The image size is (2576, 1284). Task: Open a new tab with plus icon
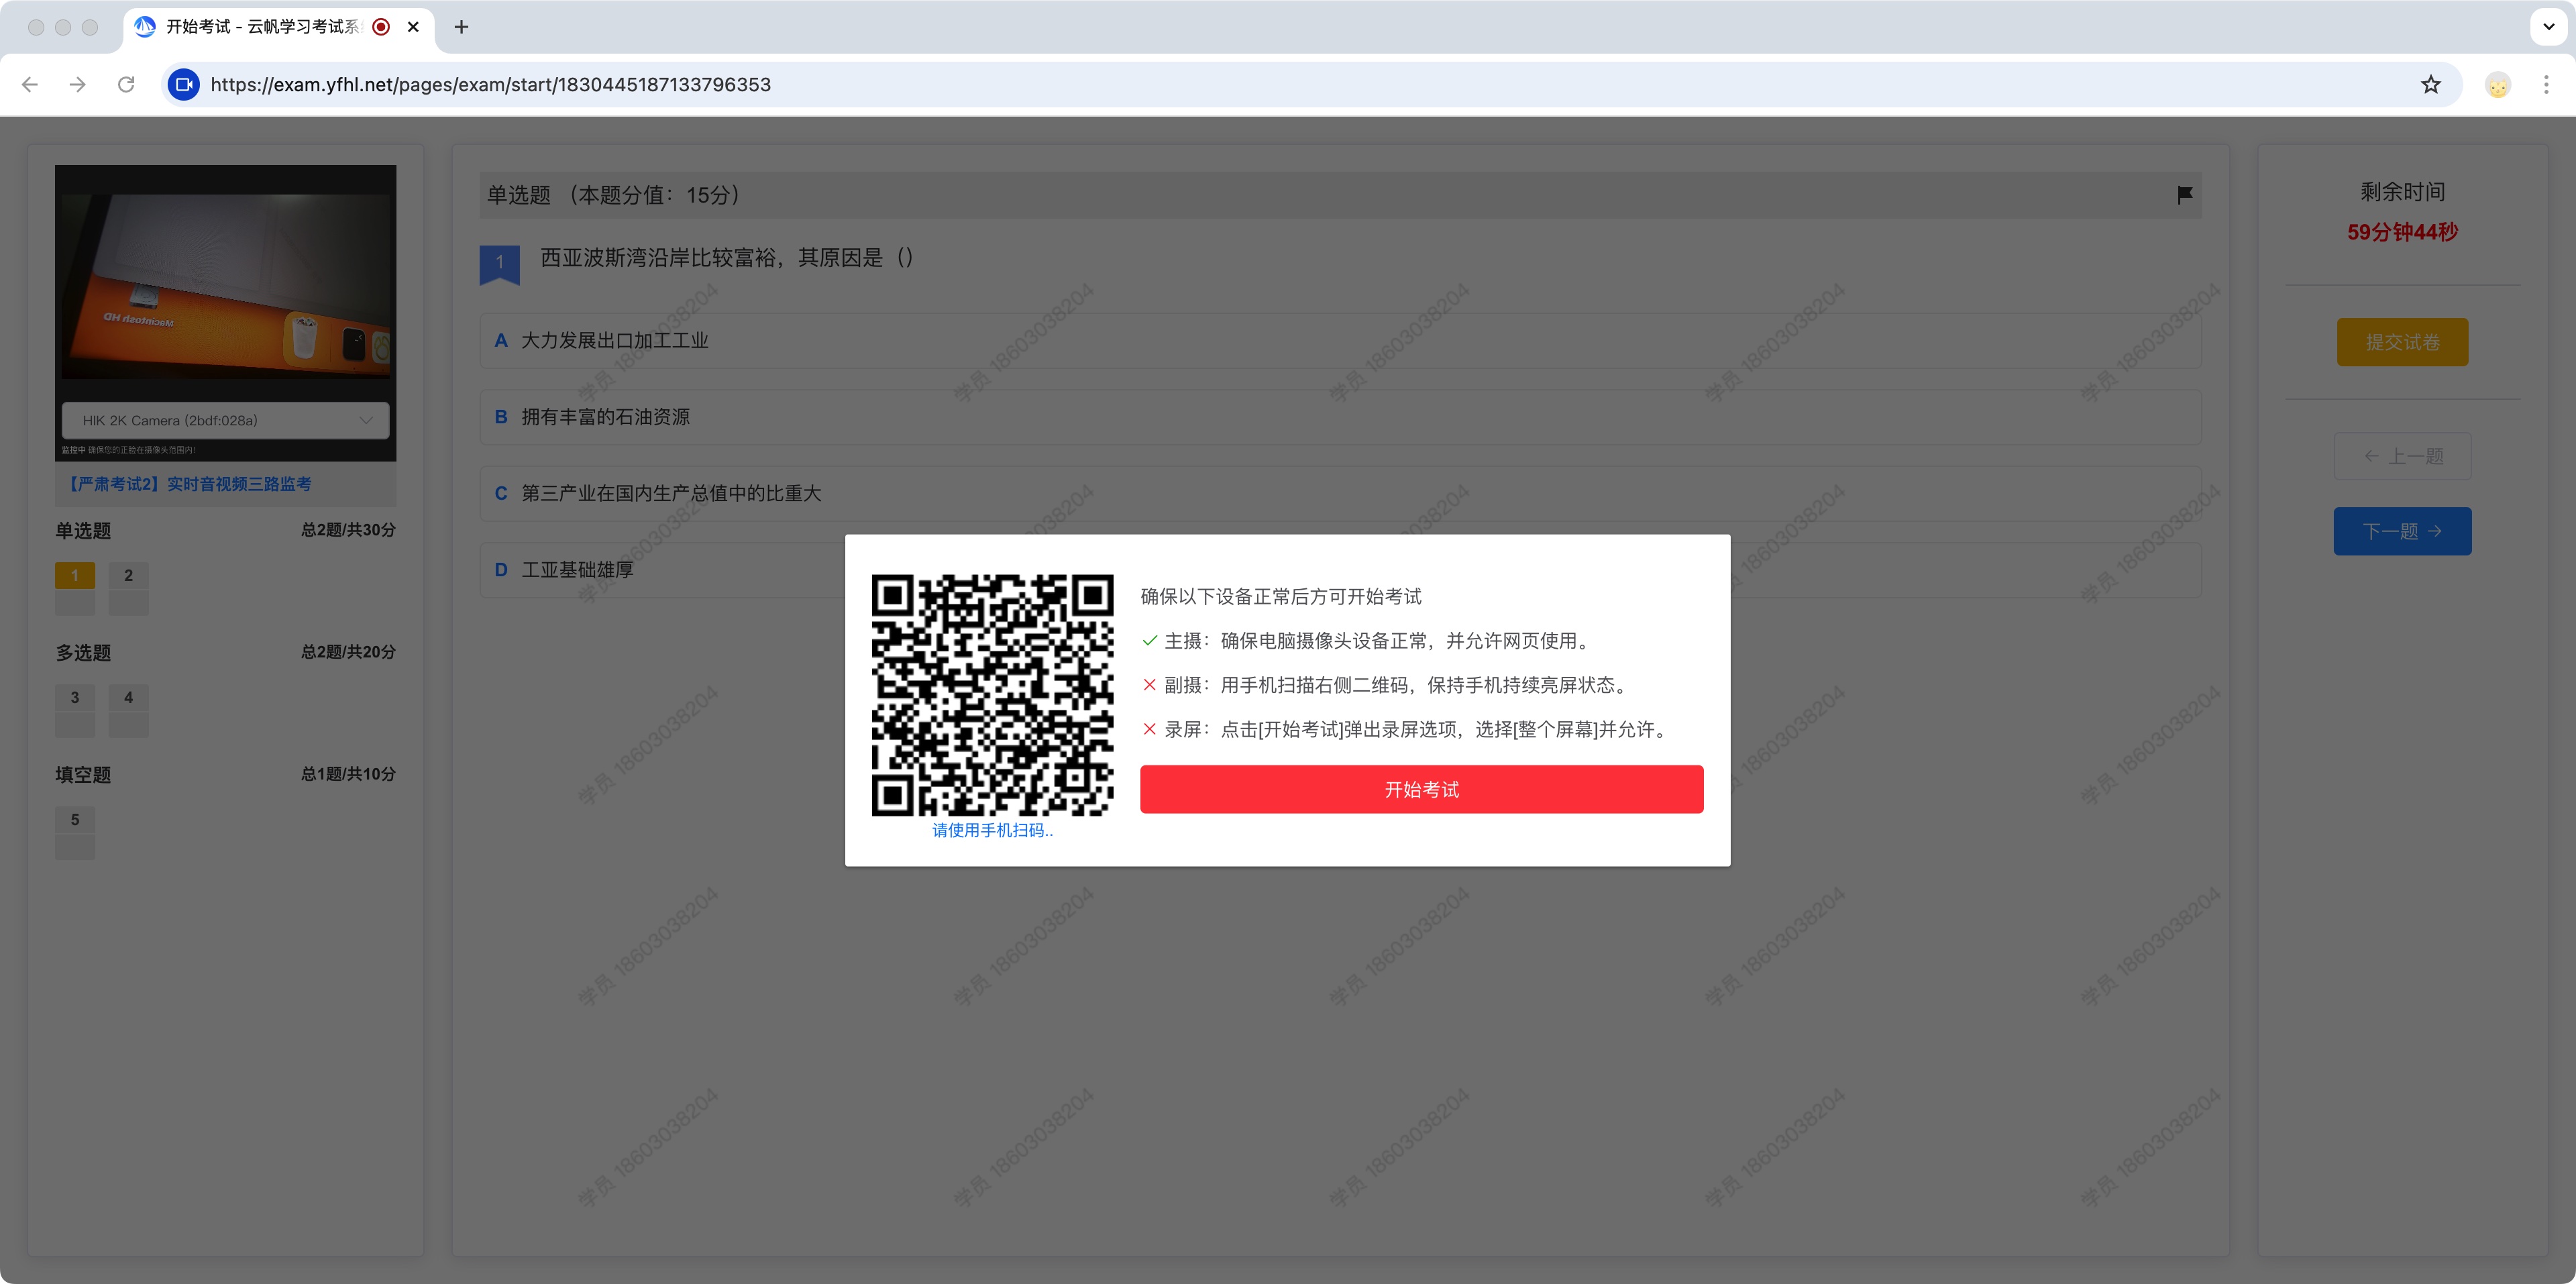click(x=461, y=27)
